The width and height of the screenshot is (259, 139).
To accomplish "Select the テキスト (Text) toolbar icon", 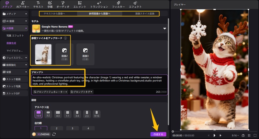I will (38, 4).
